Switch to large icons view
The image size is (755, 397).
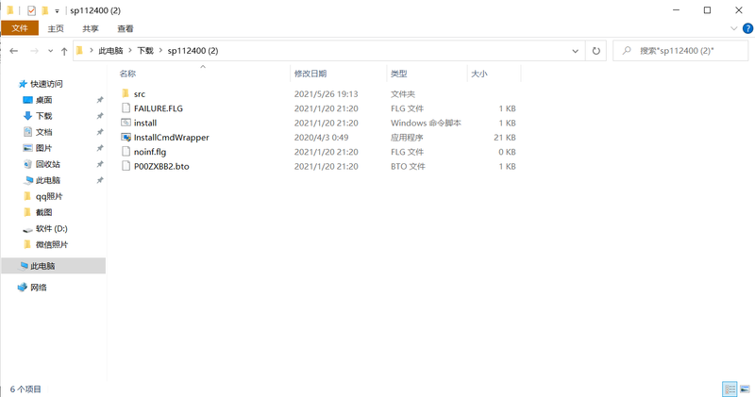tap(745, 389)
